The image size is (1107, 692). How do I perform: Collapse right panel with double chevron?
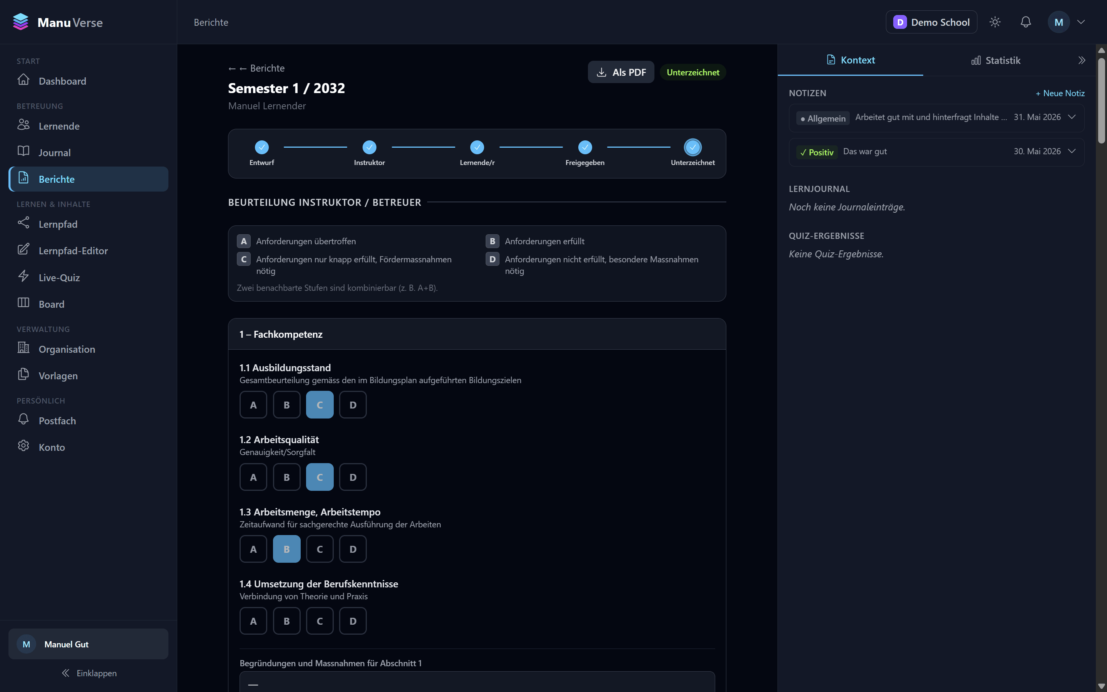coord(1082,60)
